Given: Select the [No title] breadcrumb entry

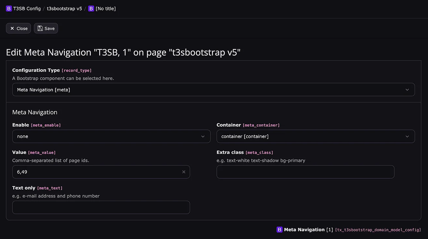Looking at the screenshot, I should 106,8.
